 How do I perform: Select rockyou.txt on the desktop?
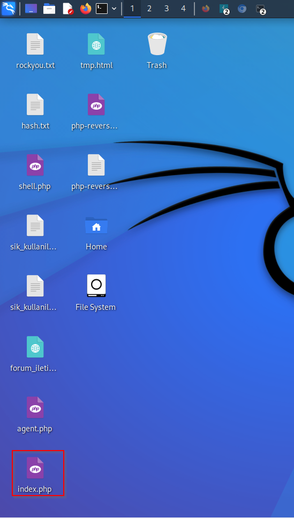tap(35, 51)
